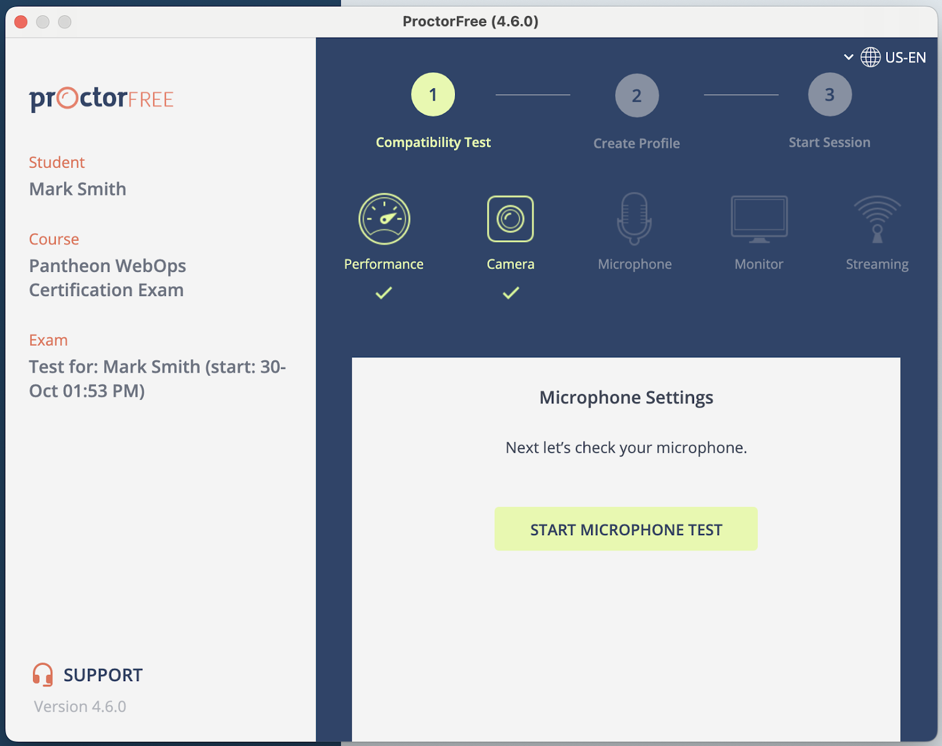942x746 pixels.
Task: Expand the language chevron dropdown
Action: (848, 57)
